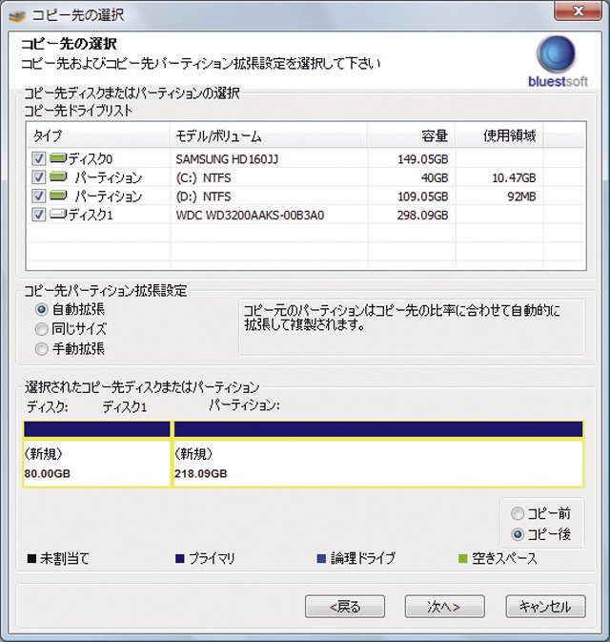610x642 pixels.
Task: Click the green disk icon for ディスク0
Action: 58,158
